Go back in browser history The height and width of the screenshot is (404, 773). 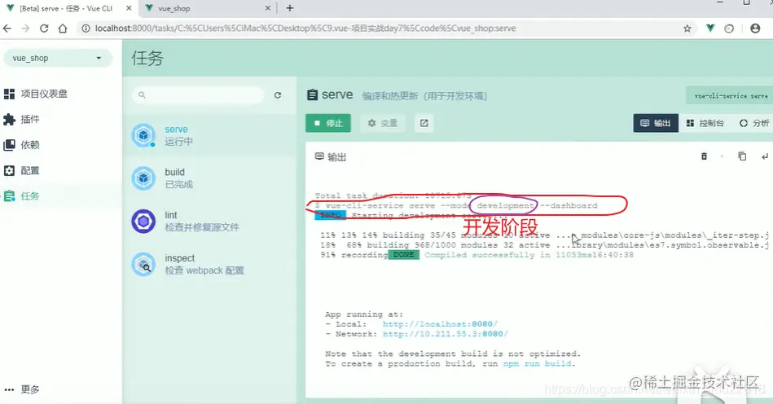(7, 29)
